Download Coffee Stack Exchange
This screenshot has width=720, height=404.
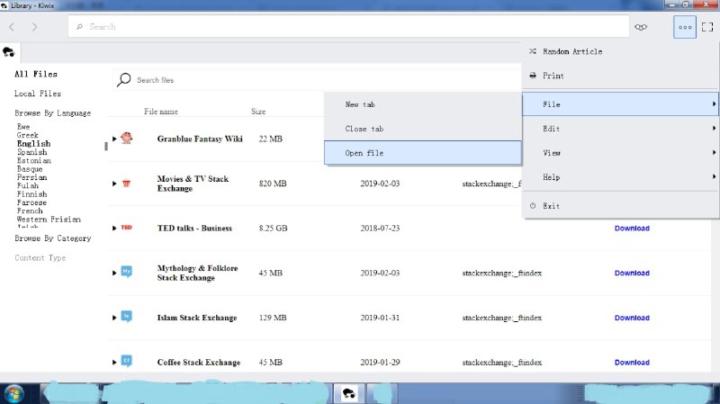(x=632, y=363)
